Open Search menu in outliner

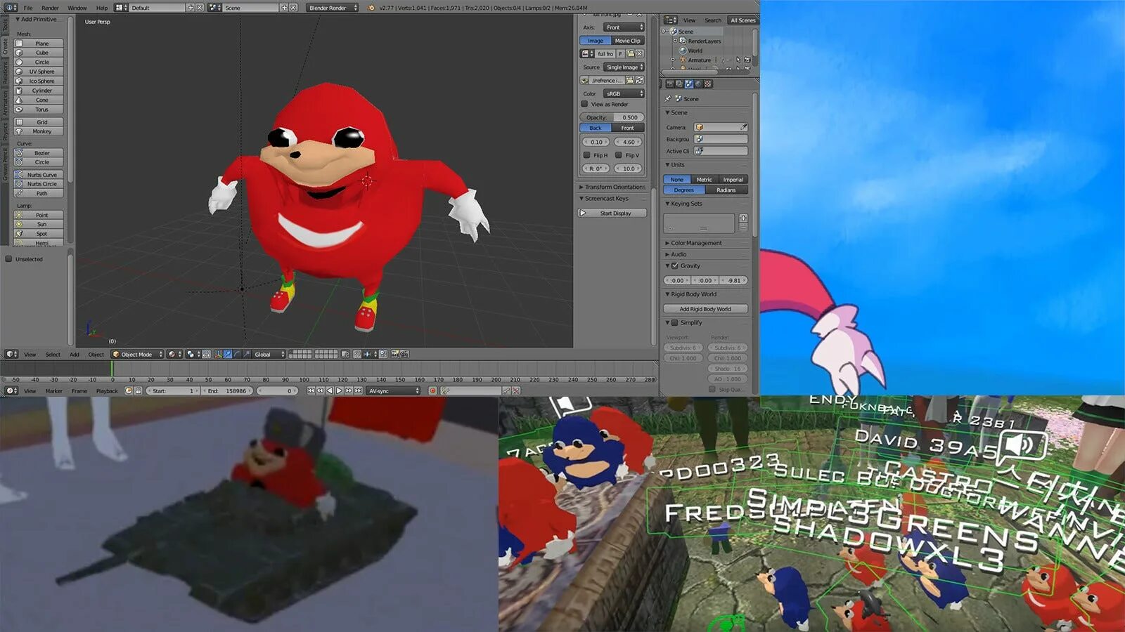pyautogui.click(x=713, y=20)
